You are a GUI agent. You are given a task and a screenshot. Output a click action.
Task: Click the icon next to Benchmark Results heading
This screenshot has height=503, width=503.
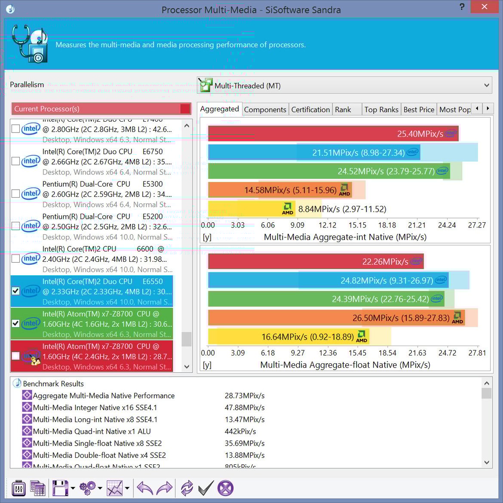point(17,383)
